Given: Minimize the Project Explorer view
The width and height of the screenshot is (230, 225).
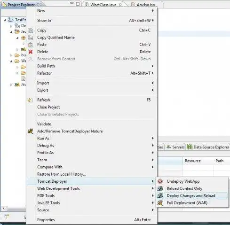Looking at the screenshot, I should [x=72, y=3].
